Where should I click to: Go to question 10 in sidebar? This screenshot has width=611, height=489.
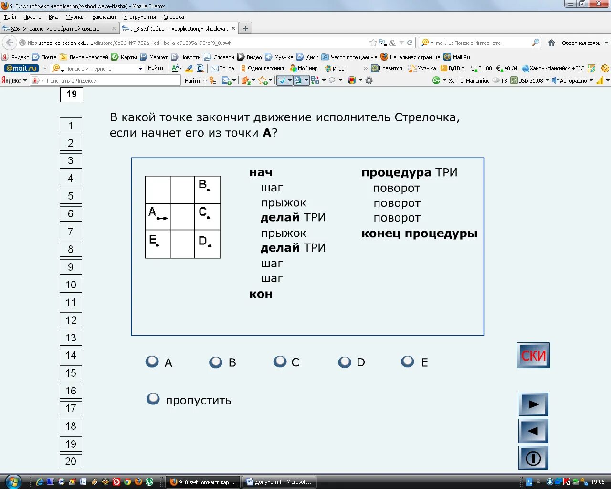pos(71,285)
